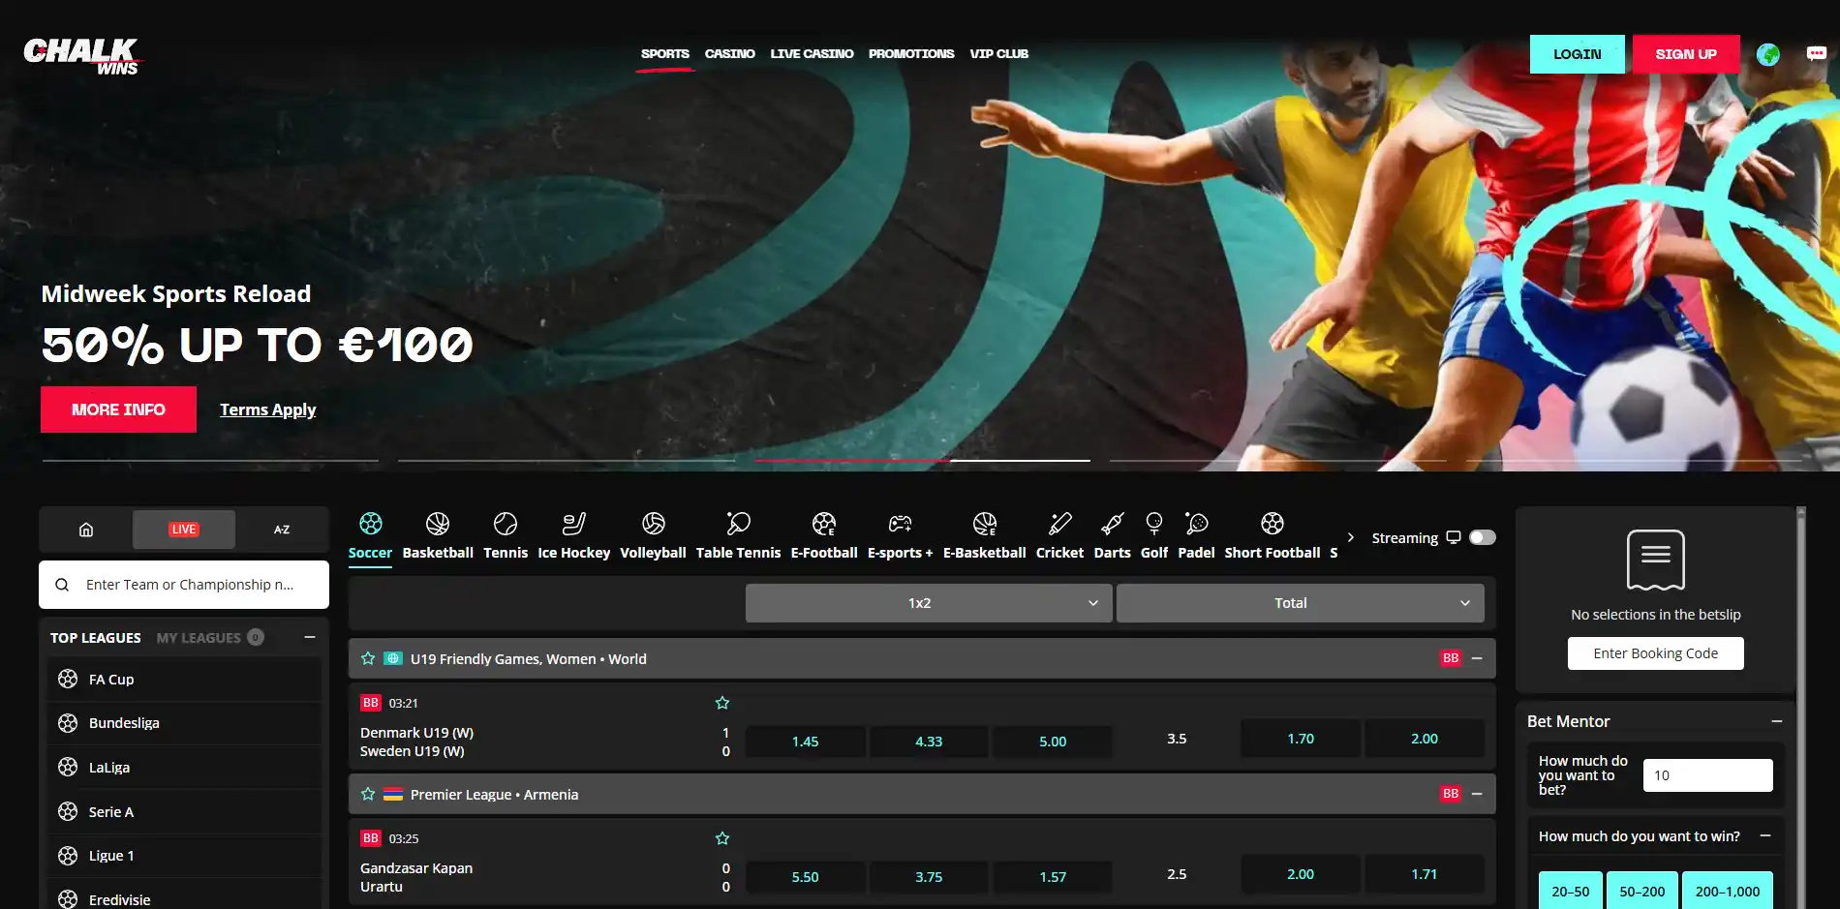Viewport: 1840px width, 909px height.
Task: Open the Promotions navigation tab
Action: click(x=911, y=54)
